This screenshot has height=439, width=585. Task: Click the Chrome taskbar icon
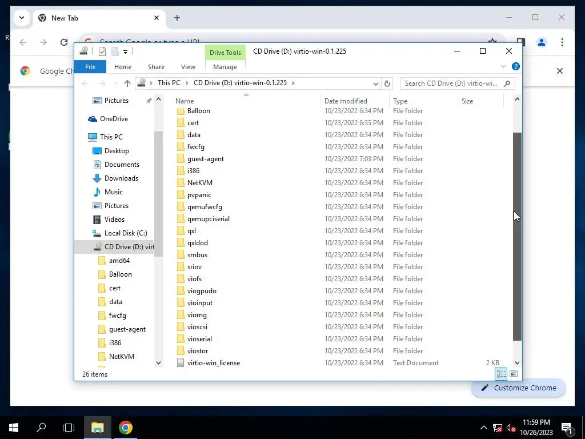point(125,428)
